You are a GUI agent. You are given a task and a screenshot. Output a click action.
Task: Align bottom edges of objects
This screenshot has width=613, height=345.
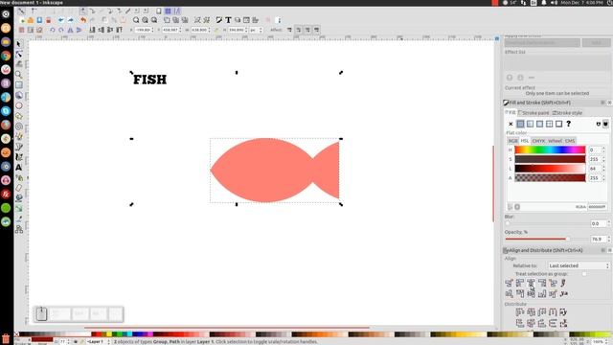(x=542, y=293)
